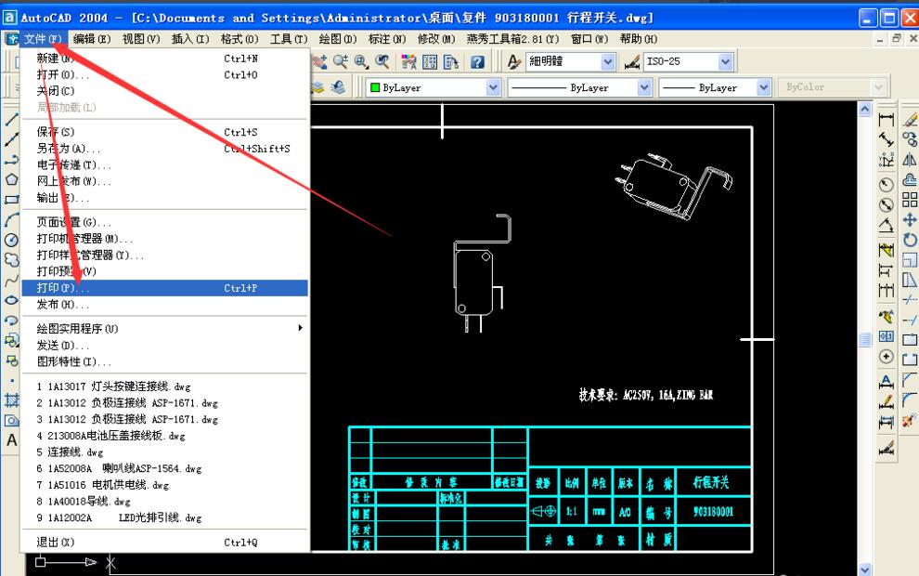The image size is (919, 576).
Task: Open the 插入(I) menu
Action: [190, 39]
